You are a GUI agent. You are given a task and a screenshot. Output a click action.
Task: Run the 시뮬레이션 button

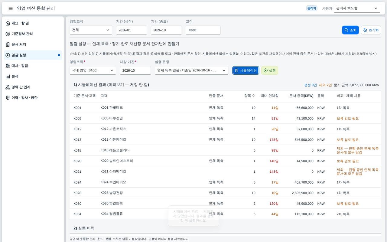[x=246, y=70]
